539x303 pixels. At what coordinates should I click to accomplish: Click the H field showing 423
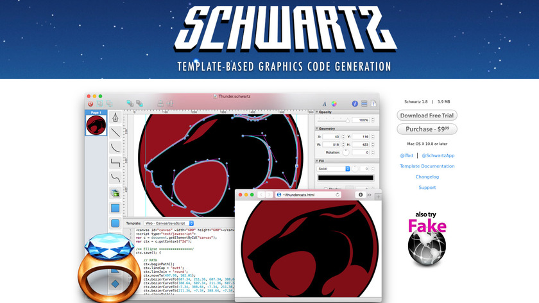pyautogui.click(x=361, y=144)
